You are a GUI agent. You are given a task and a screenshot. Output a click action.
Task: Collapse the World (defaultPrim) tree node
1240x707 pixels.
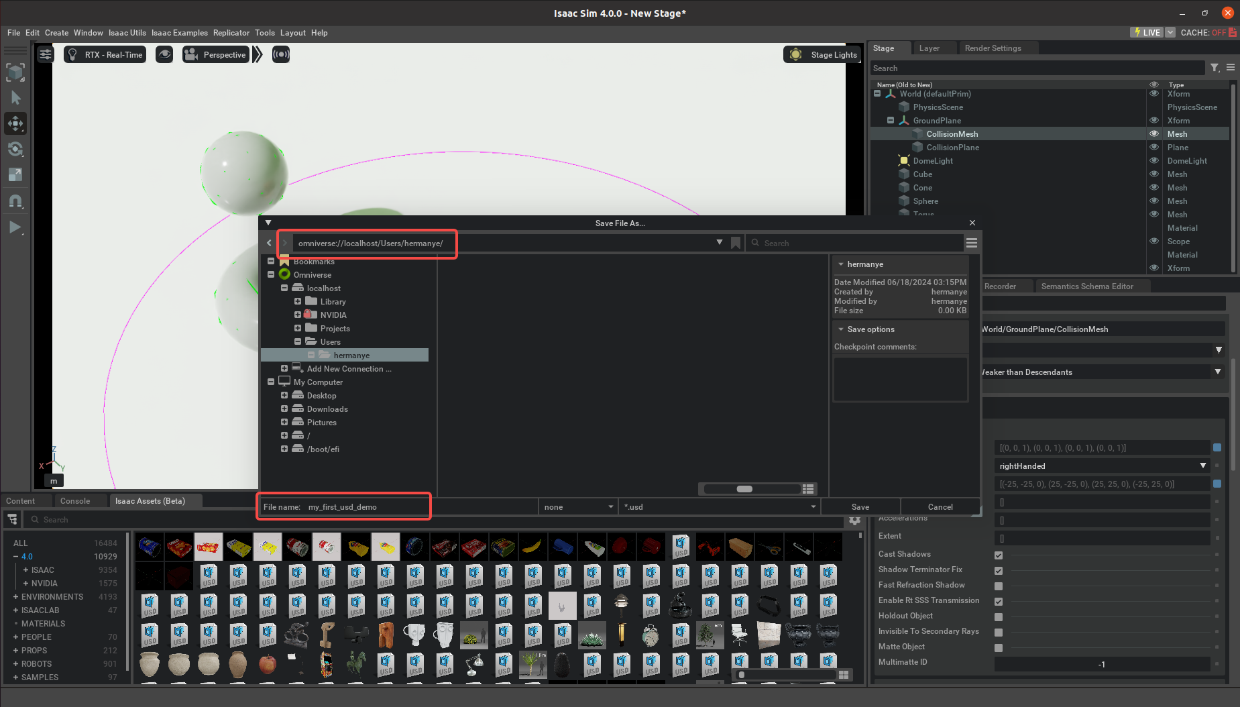point(877,94)
